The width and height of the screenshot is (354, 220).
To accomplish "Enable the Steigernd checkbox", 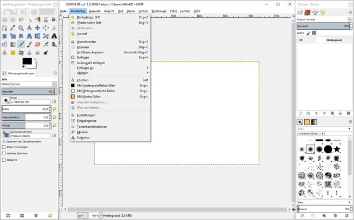I will click(4, 160).
